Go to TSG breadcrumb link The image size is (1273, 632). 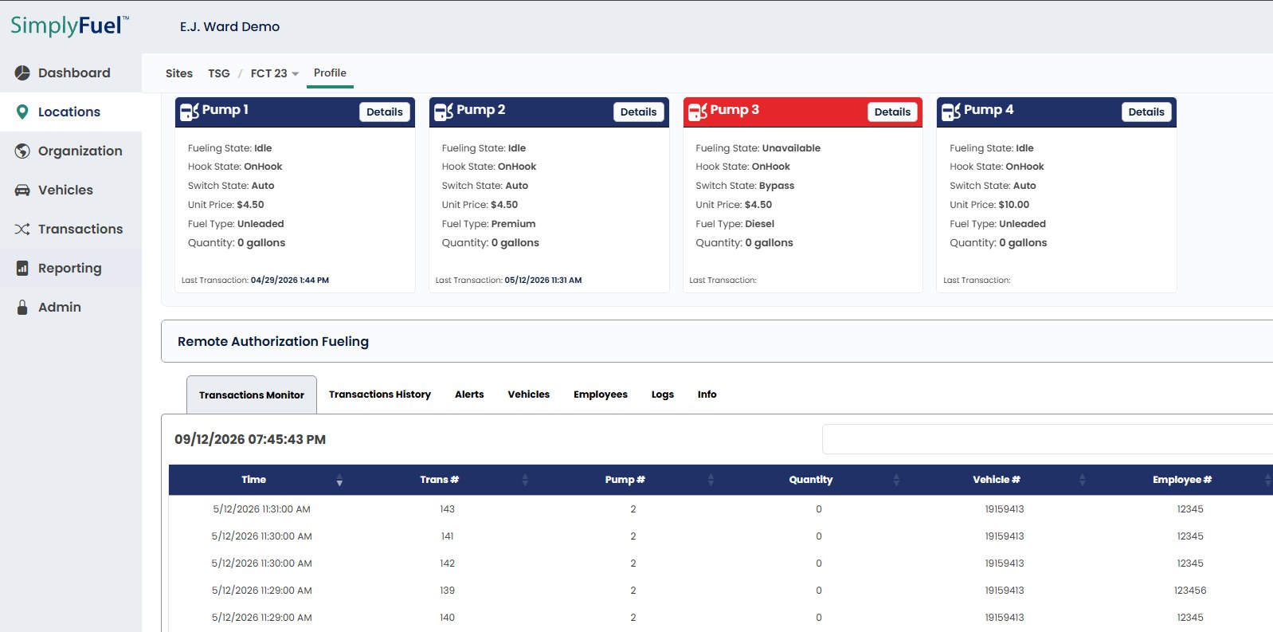click(x=219, y=73)
